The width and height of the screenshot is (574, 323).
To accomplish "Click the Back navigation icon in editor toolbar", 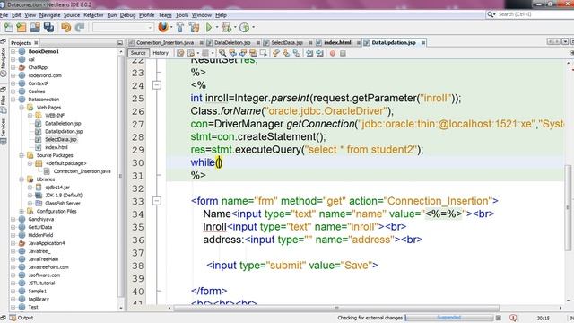I will click(x=191, y=53).
